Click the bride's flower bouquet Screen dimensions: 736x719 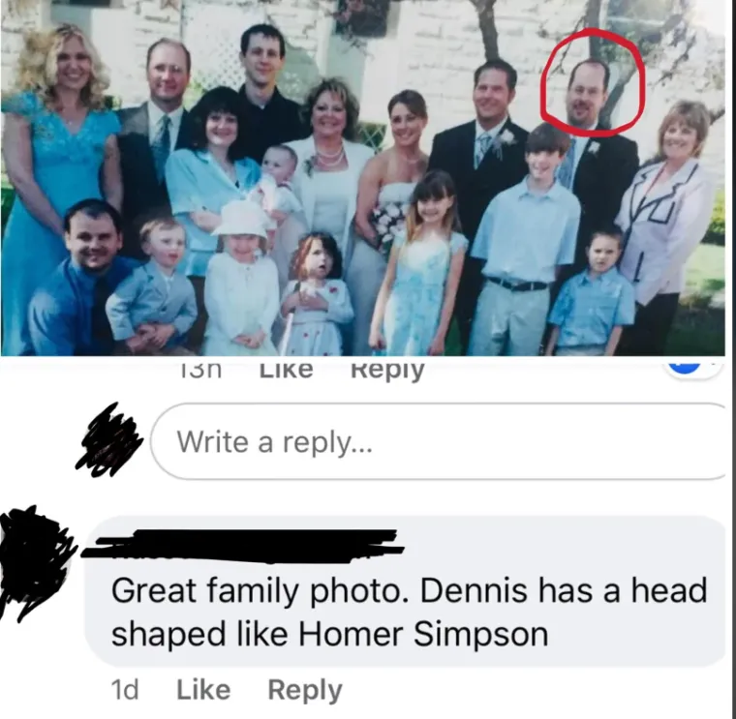(387, 225)
